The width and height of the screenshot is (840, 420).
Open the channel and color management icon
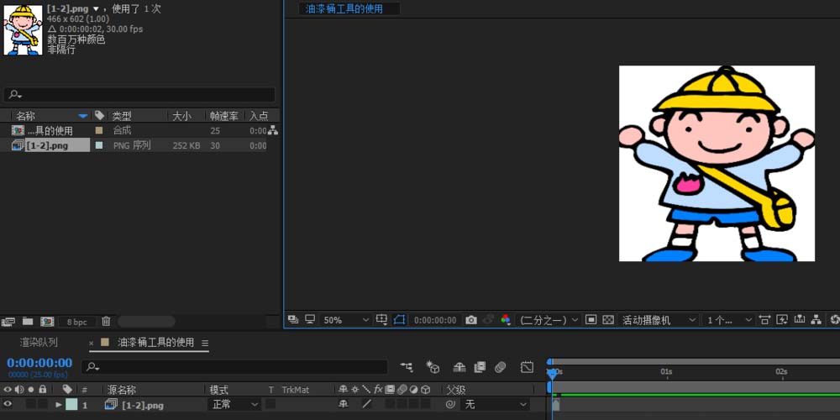[506, 320]
